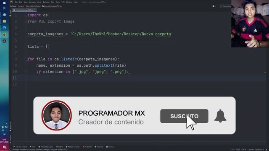Click the CRLF line separator widget
The height and width of the screenshot is (151, 269).
pos(238,150)
